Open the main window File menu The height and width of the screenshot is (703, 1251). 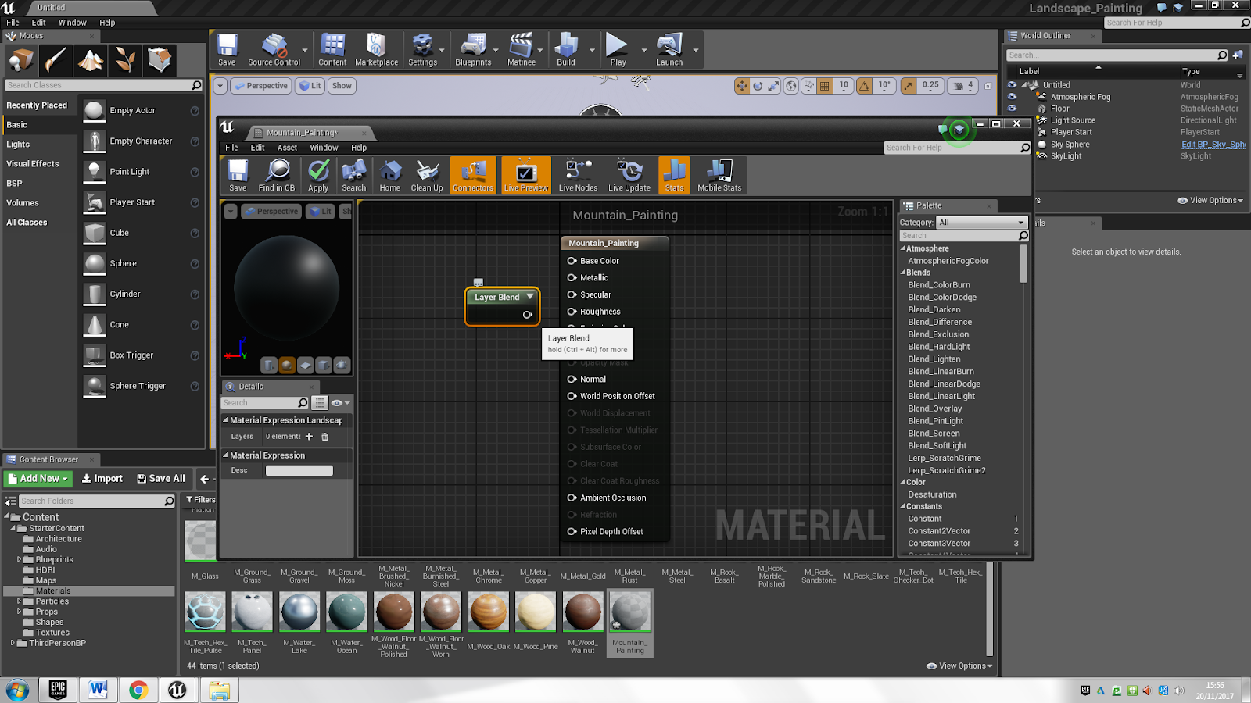(13, 23)
